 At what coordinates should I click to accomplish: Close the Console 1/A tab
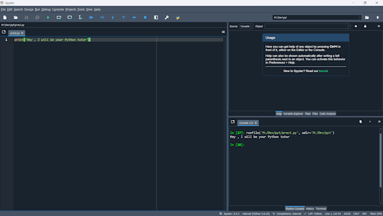click(256, 123)
